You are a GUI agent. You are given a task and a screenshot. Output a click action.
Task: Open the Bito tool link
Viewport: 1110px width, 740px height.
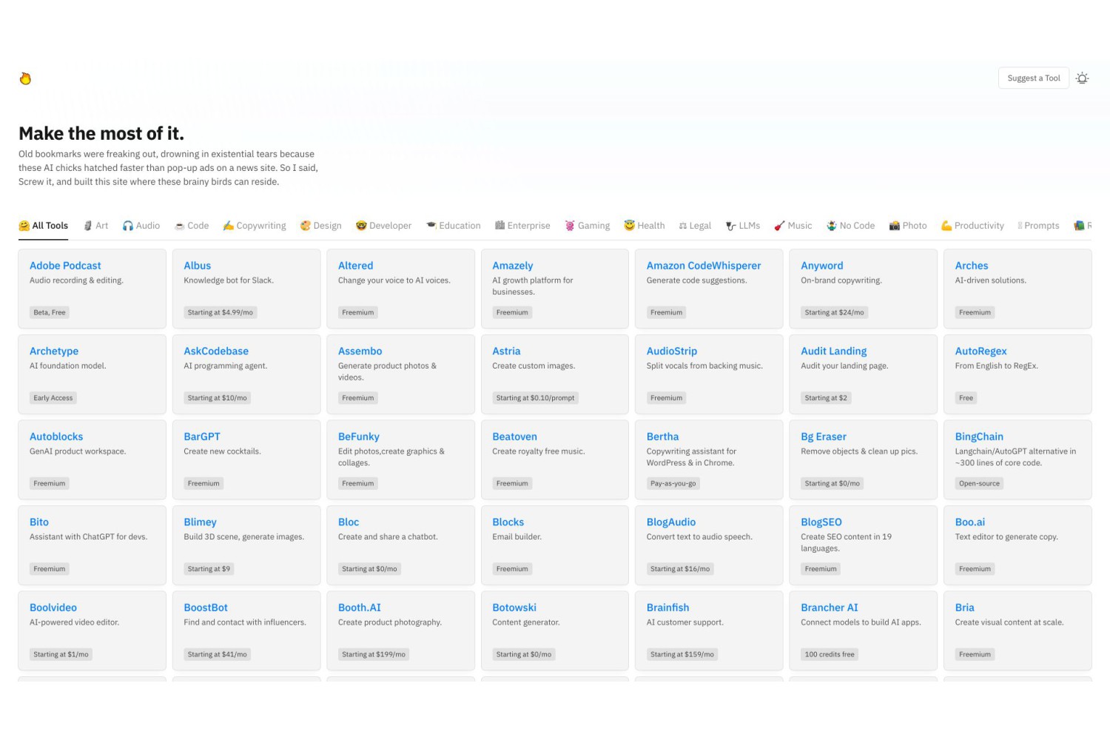click(x=39, y=522)
